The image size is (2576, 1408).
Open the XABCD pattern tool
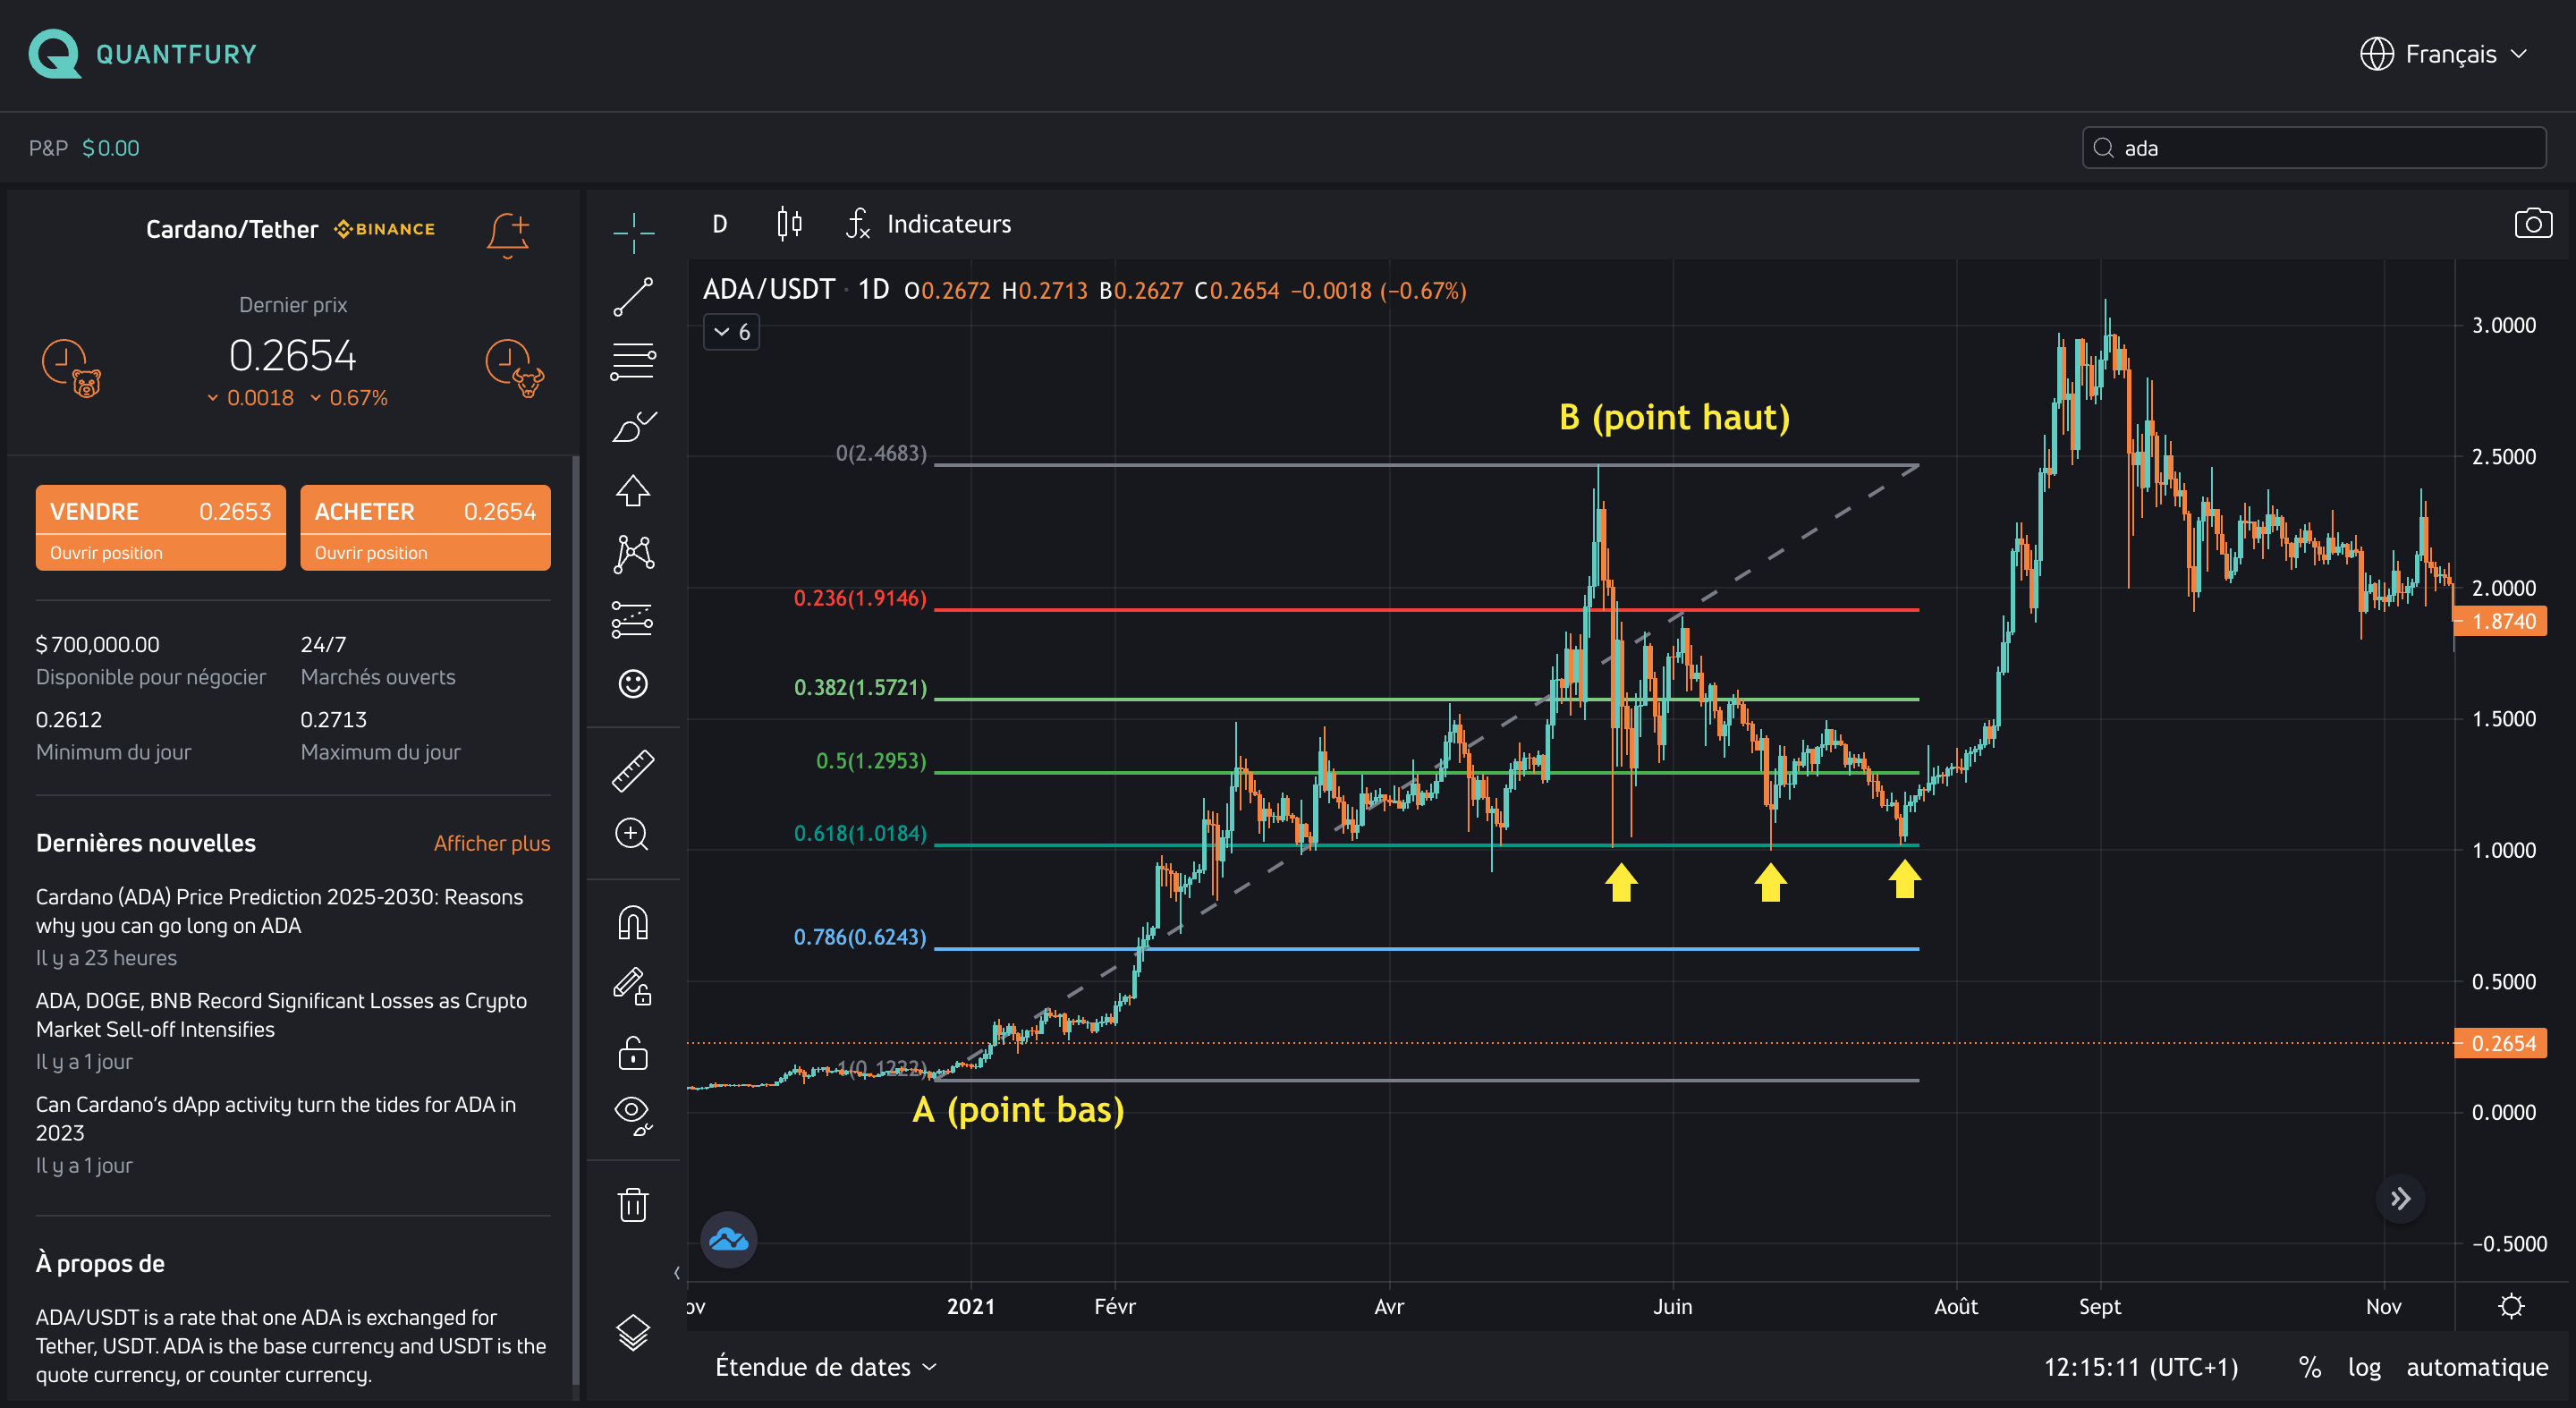tap(633, 552)
